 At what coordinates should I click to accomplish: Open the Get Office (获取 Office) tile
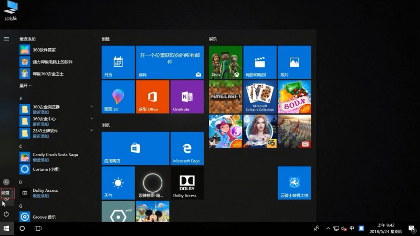pos(152,97)
